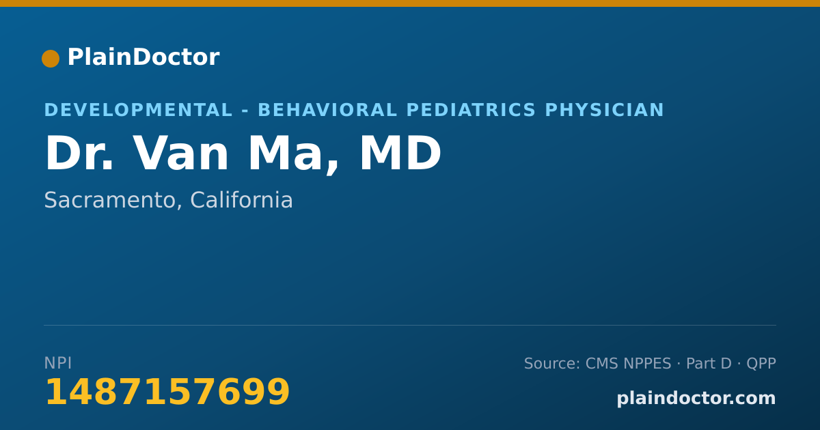820x430 pixels.
Task: Open the plaindoctor.com link
Action: (x=696, y=399)
